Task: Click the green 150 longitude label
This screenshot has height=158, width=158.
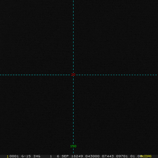Action: (x=73, y=146)
